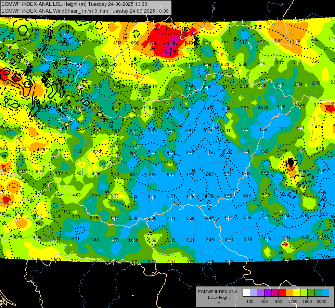Click the wind shear value 9.41
The height and width of the screenshot is (308, 335).
point(324,236)
